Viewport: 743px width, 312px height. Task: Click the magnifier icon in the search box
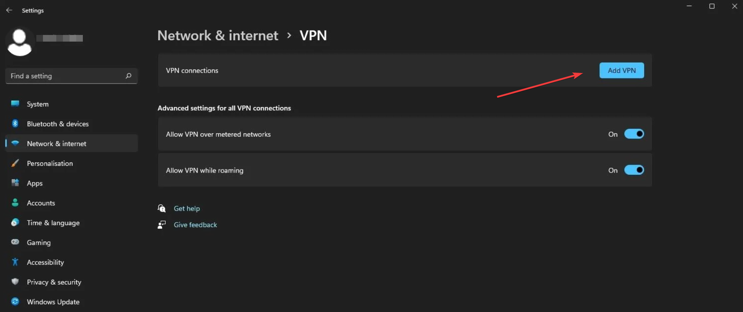(x=128, y=76)
